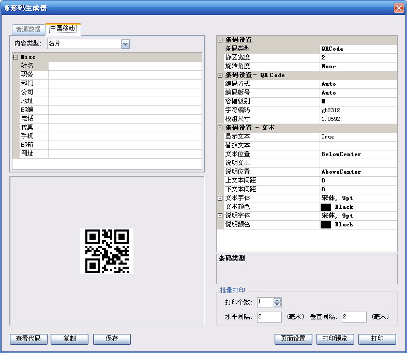Switch to the 普通数据 tab
The width and height of the screenshot is (407, 353).
28,29
